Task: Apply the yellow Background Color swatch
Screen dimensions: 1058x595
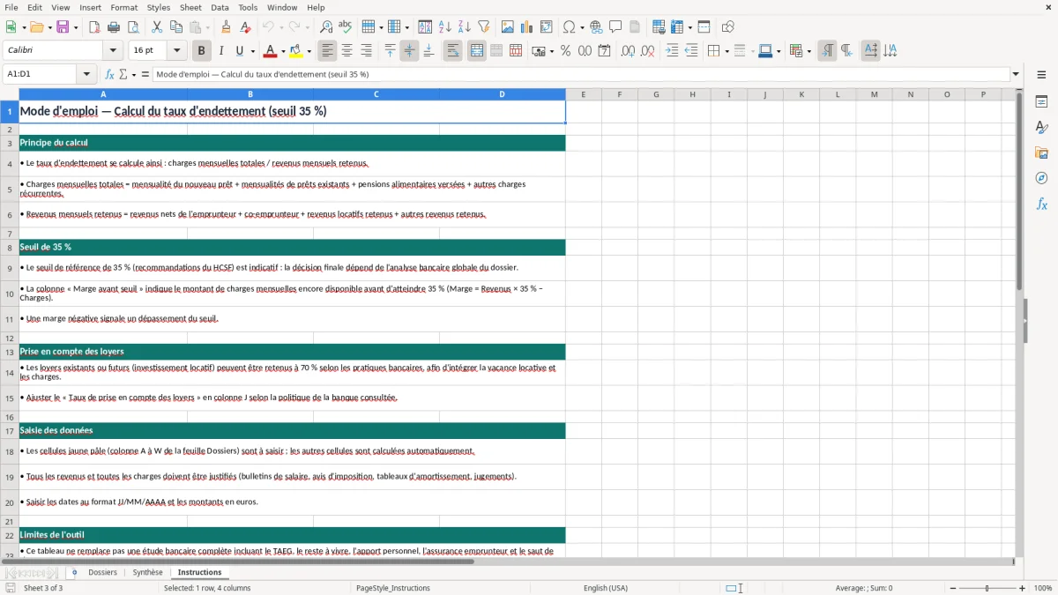Action: coord(296,51)
